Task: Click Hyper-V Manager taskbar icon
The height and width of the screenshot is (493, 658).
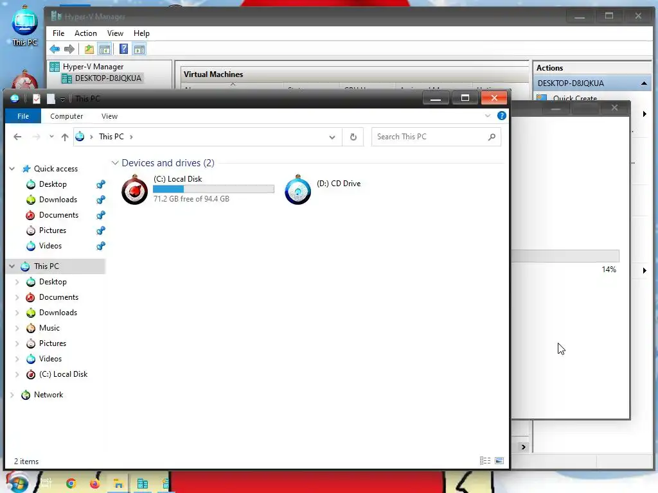Action: click(142, 483)
